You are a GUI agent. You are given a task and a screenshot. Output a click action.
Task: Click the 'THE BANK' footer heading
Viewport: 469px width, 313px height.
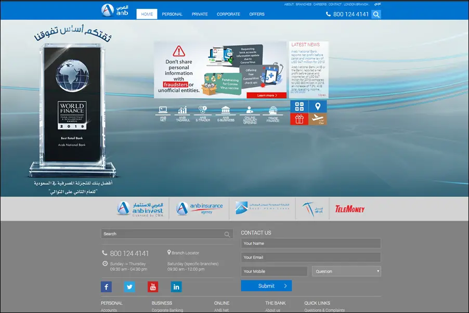click(x=276, y=303)
